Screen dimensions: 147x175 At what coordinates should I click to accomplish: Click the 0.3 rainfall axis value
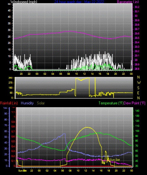click(13, 151)
